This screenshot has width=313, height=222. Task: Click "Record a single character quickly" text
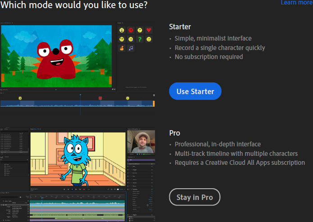(220, 48)
